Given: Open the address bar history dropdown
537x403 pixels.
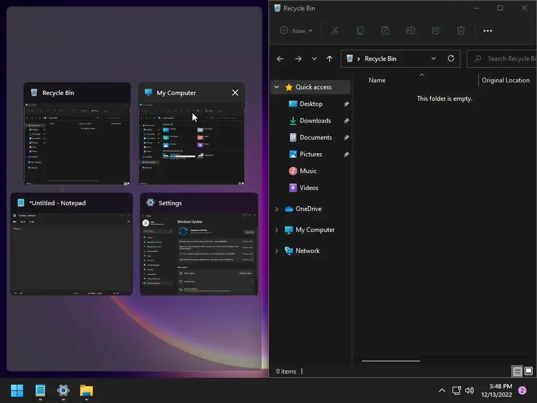Looking at the screenshot, I should 434,58.
